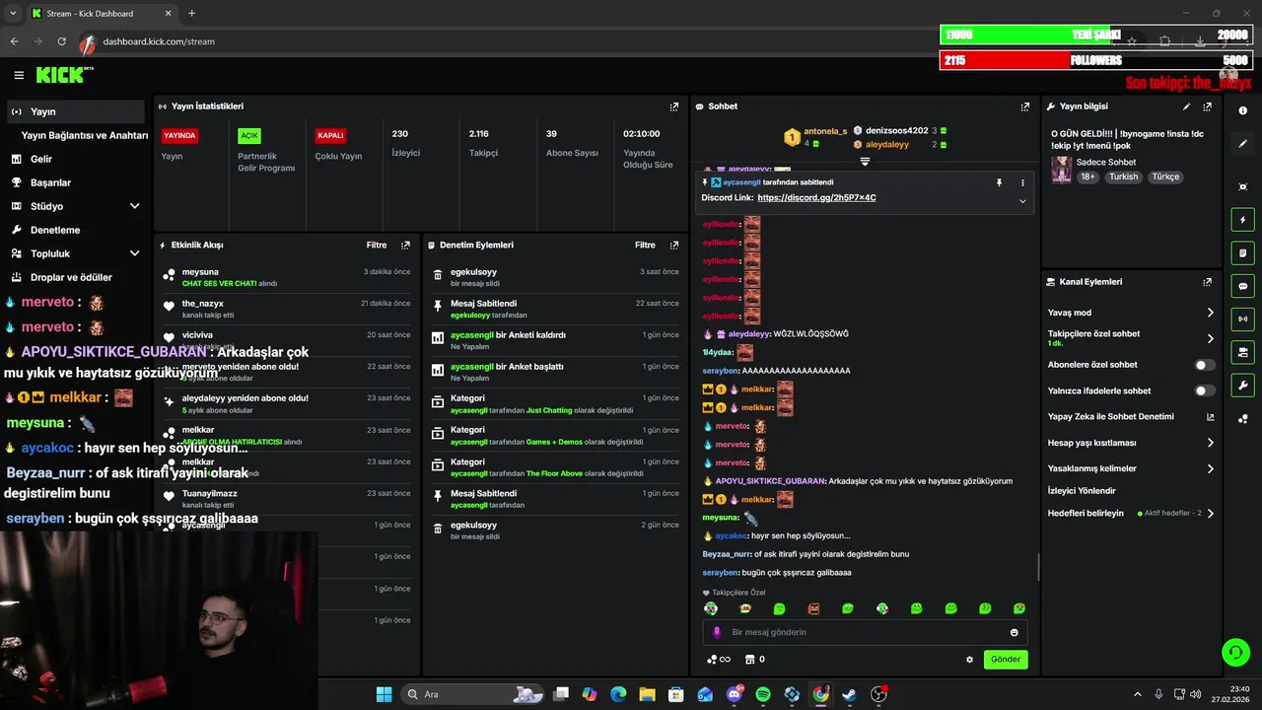Toggle Abonelere özel sohbet switch

[x=1204, y=365]
